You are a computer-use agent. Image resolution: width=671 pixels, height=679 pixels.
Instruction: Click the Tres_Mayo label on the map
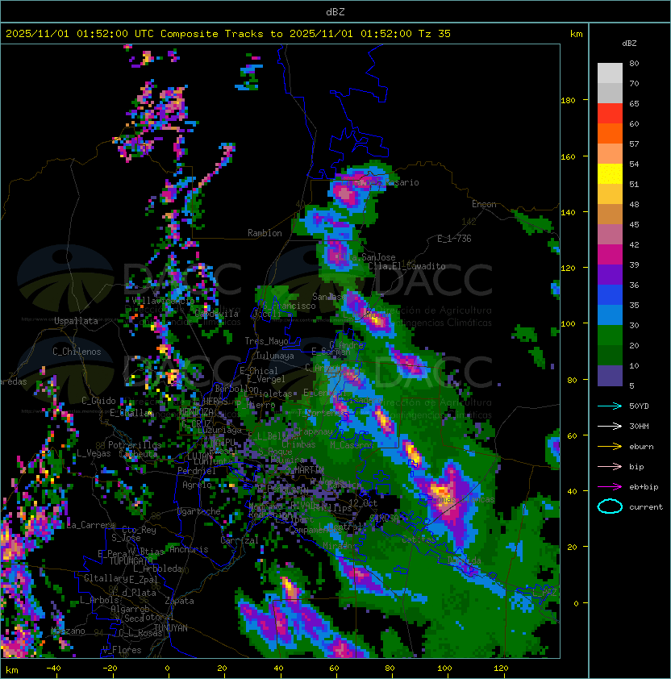point(266,341)
